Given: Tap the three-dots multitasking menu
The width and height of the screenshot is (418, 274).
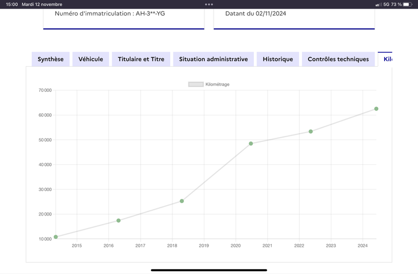Looking at the screenshot, I should tap(209, 4).
